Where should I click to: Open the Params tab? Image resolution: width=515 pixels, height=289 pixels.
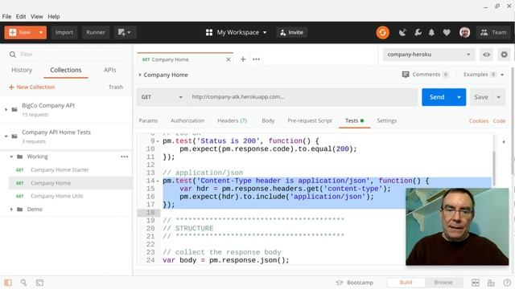[148, 120]
